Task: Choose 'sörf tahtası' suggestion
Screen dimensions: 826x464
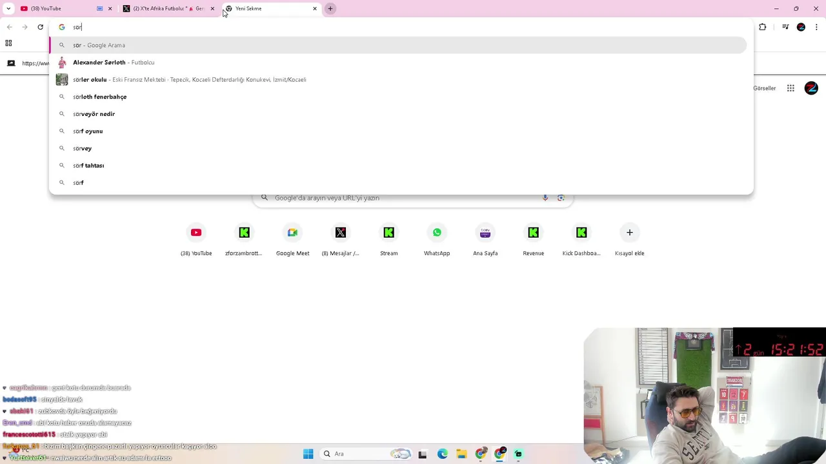Action: [398, 166]
